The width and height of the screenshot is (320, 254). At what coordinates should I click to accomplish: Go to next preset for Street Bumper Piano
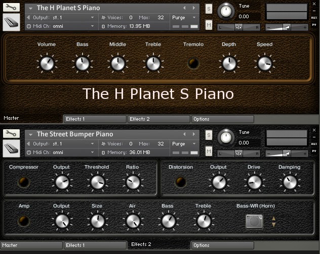click(194, 134)
